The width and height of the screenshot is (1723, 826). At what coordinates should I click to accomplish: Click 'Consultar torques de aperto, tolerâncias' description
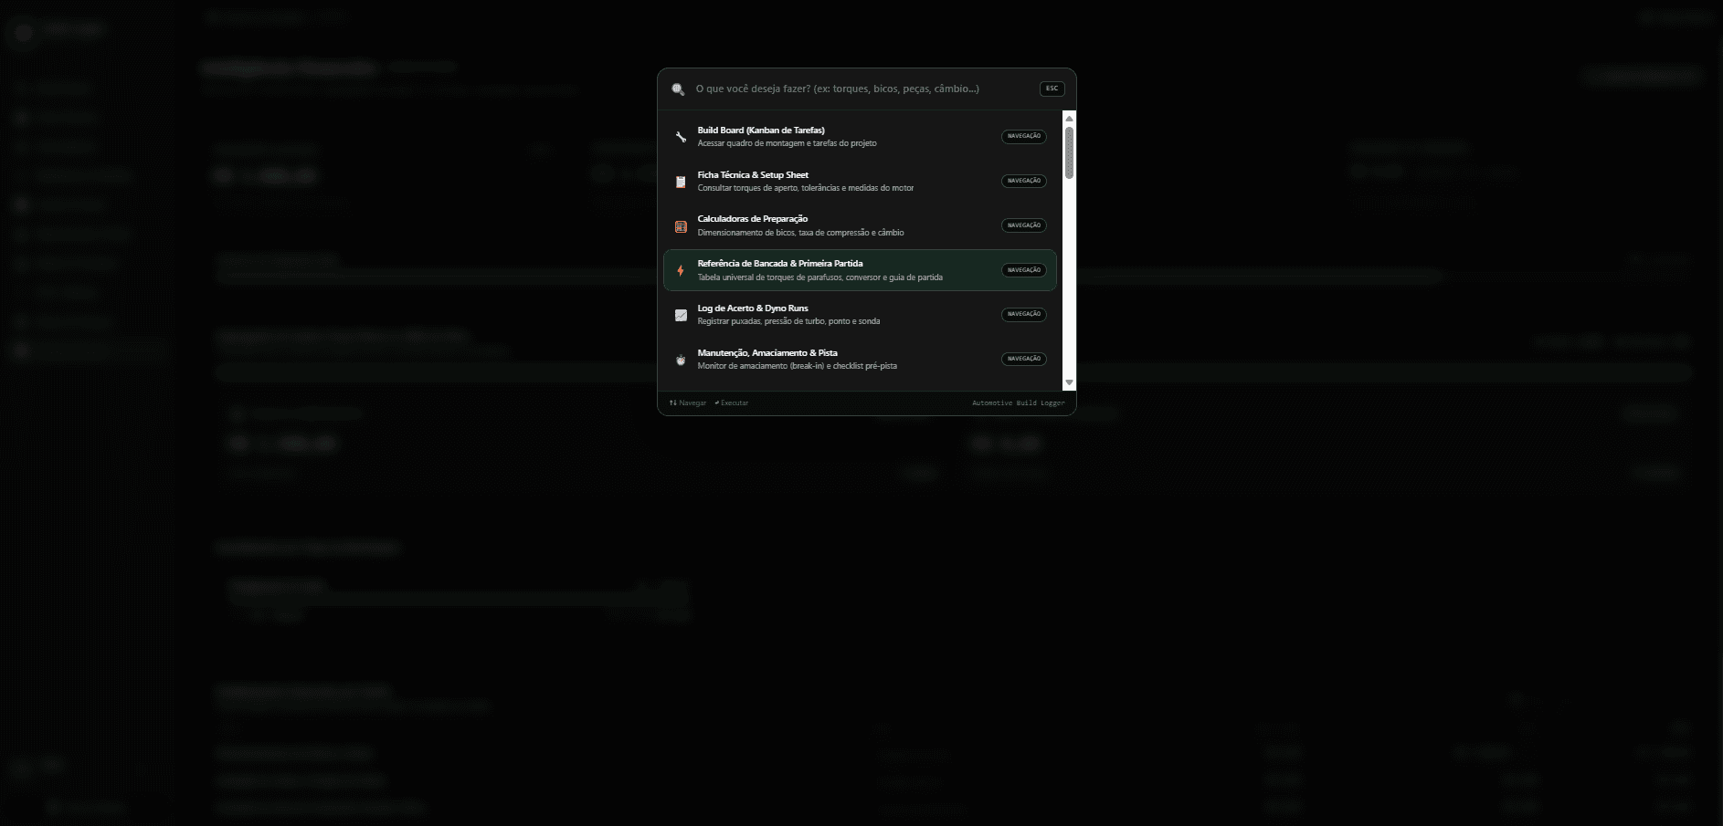(805, 188)
